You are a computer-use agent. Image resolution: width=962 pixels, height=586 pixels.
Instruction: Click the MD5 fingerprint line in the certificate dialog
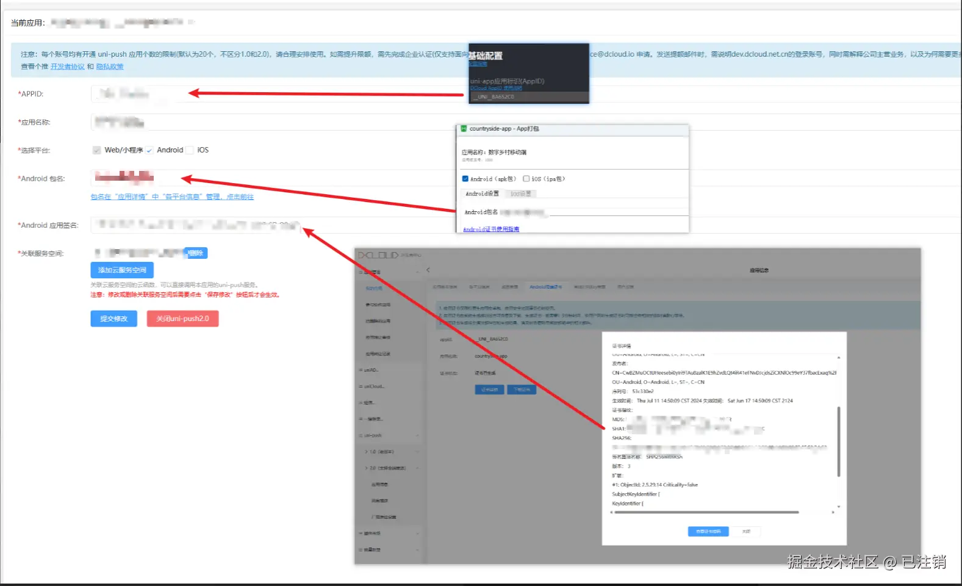coord(672,419)
